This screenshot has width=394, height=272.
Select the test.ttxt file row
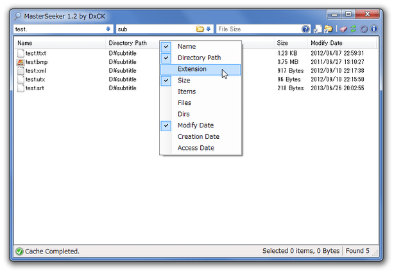[196, 53]
